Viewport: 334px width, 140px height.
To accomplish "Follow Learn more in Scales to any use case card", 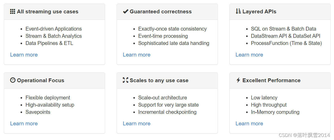I will click(136, 124).
